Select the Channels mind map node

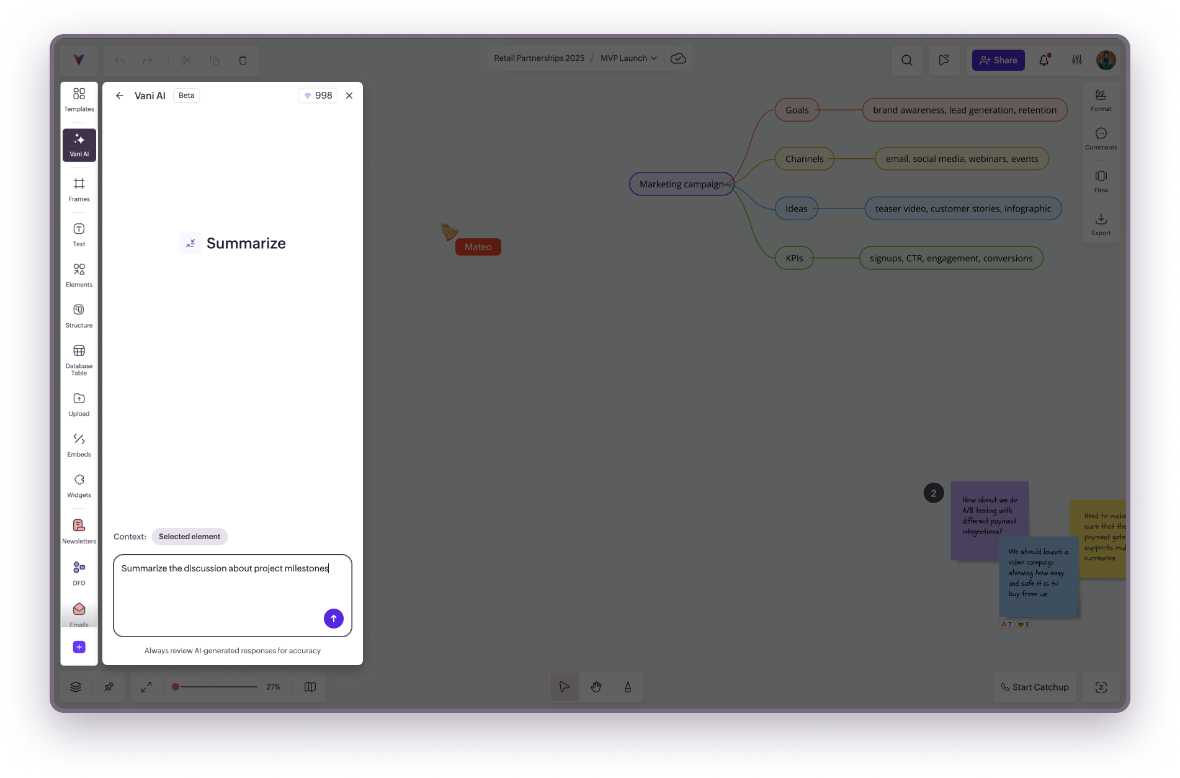tap(805, 159)
